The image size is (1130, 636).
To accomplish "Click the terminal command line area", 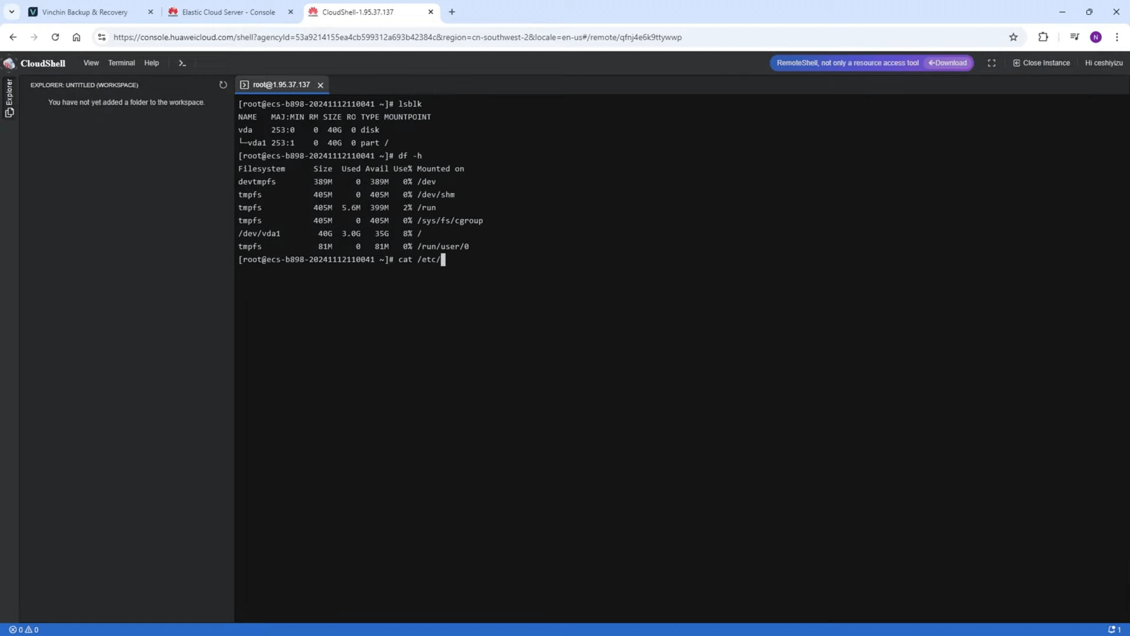I will pos(341,260).
